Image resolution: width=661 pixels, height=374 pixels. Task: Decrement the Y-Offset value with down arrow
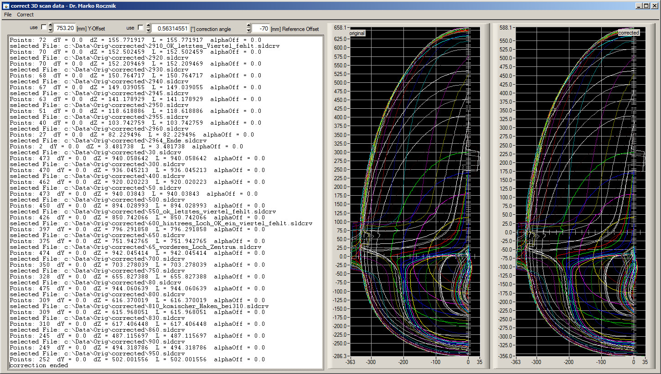pyautogui.click(x=50, y=30)
